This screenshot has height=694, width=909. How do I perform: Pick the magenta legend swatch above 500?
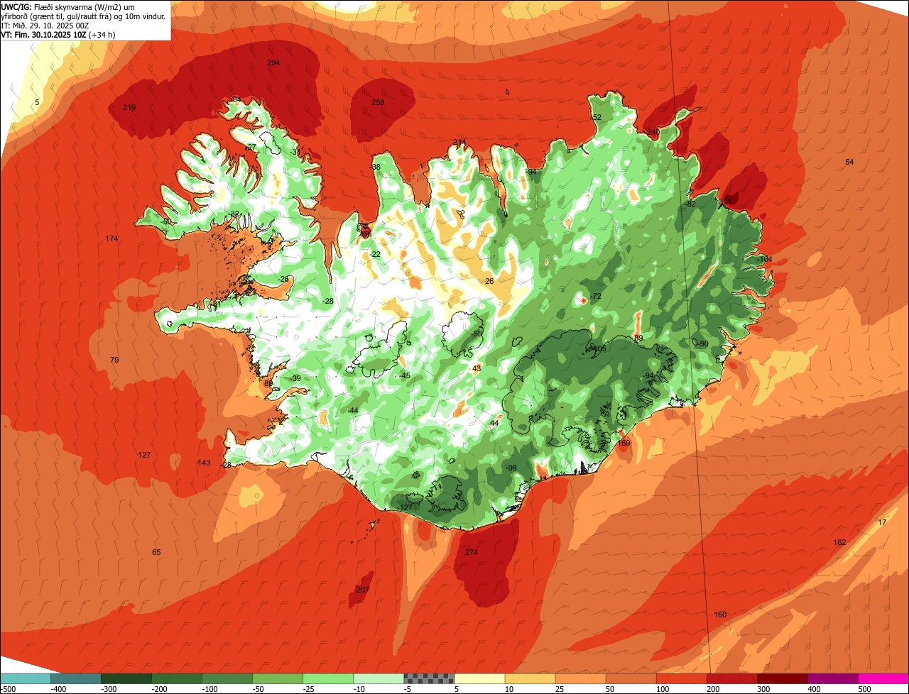pyautogui.click(x=883, y=678)
